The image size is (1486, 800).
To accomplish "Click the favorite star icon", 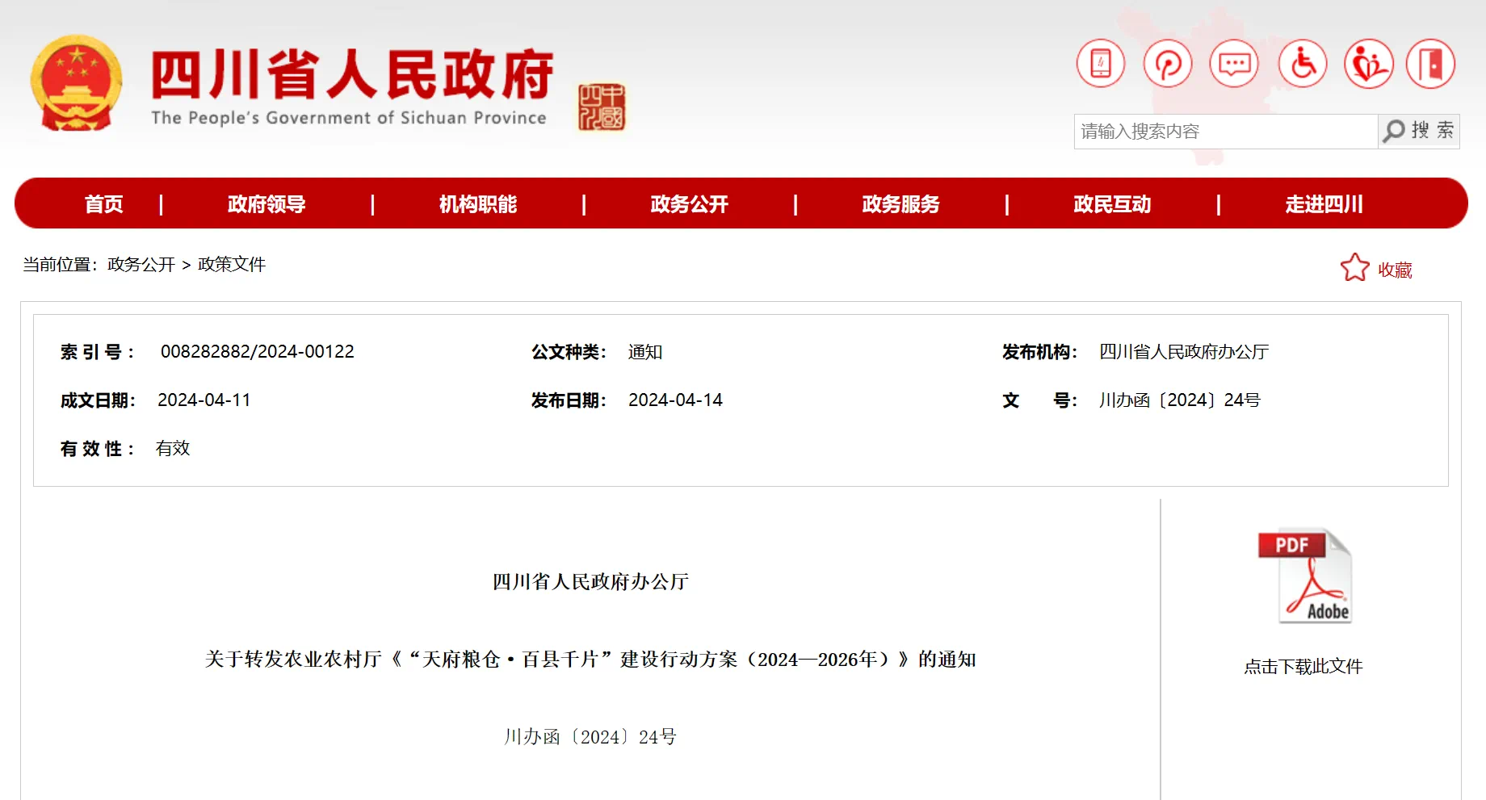I will 1354,268.
